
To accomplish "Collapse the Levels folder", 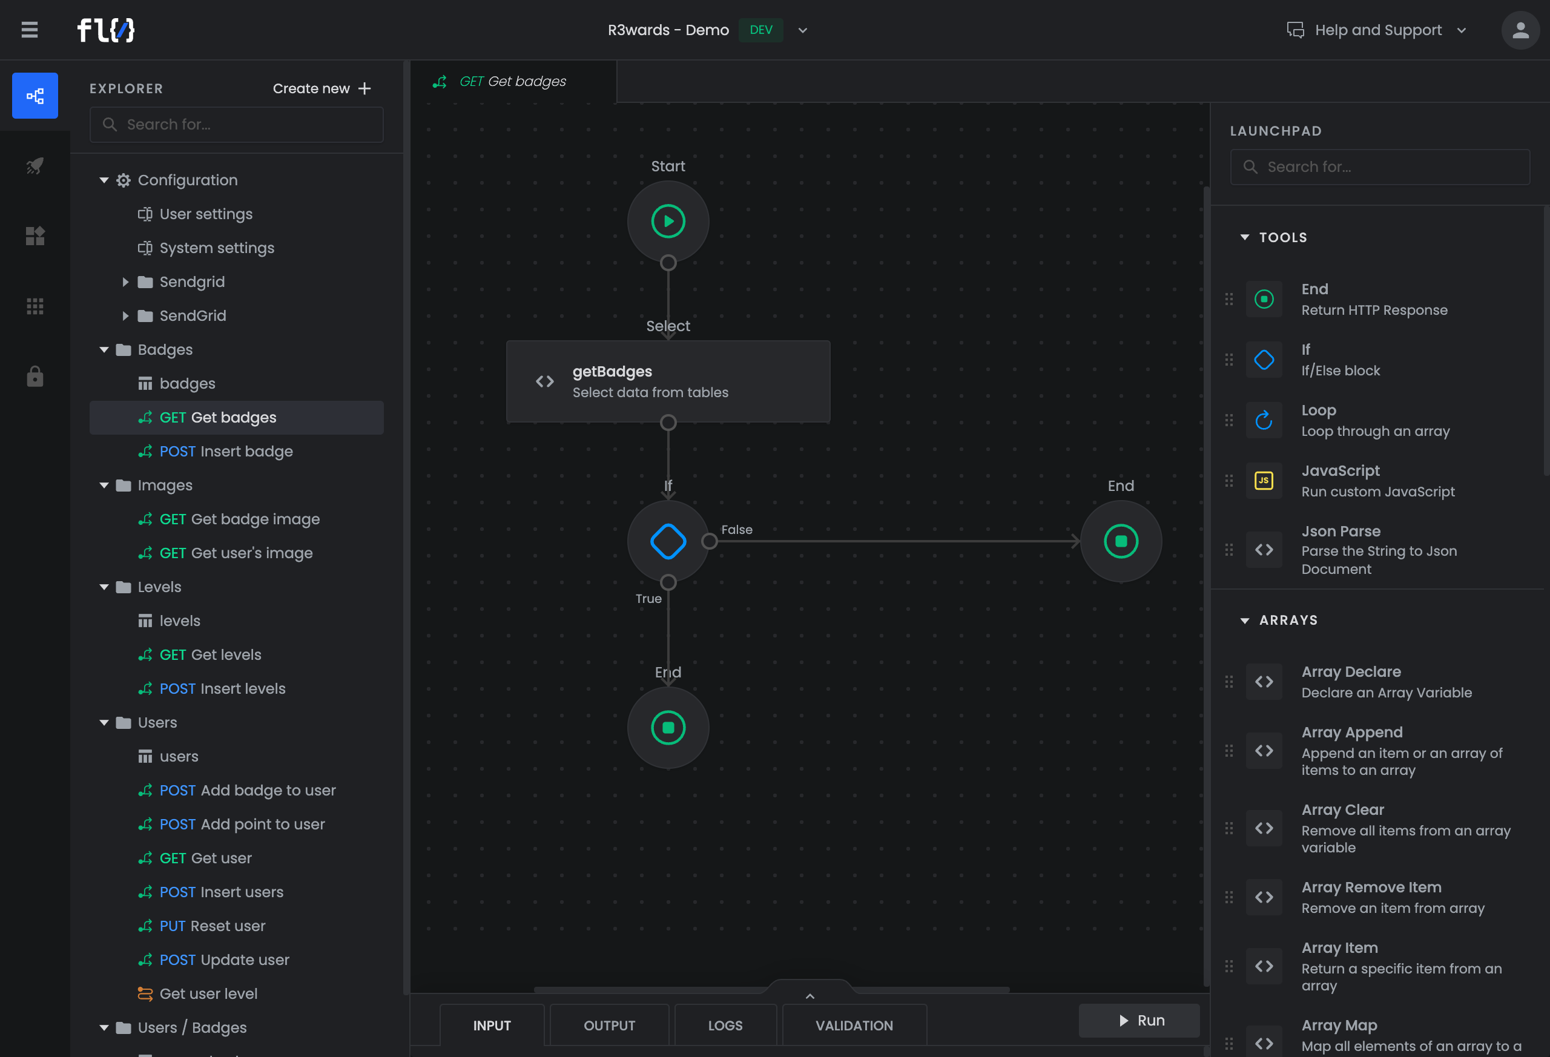I will (104, 587).
